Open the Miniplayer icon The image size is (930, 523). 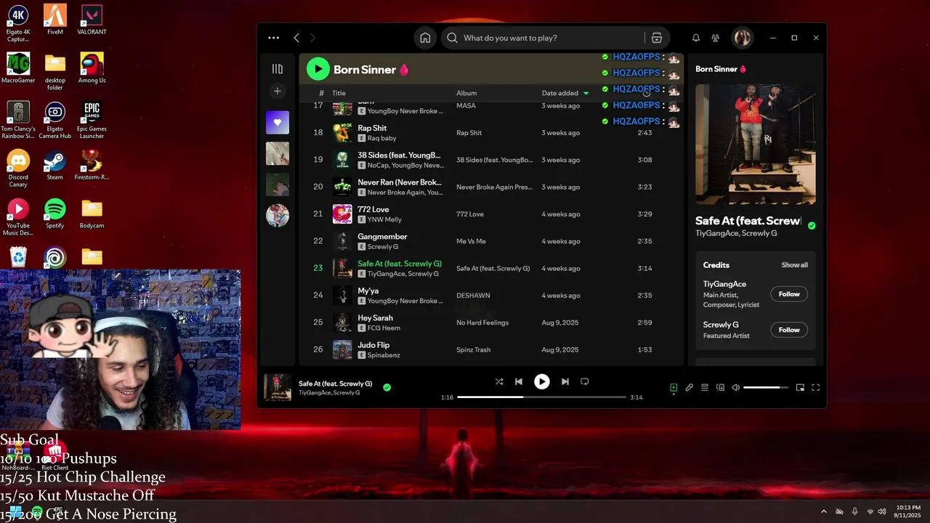click(800, 388)
